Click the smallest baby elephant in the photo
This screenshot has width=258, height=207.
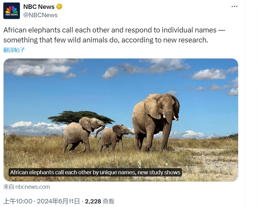tap(115, 137)
